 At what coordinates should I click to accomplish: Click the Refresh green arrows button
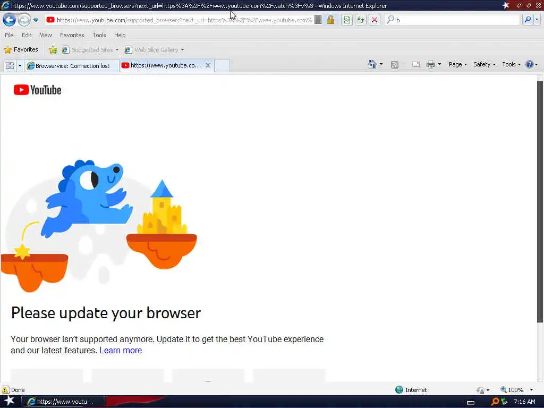tap(361, 20)
